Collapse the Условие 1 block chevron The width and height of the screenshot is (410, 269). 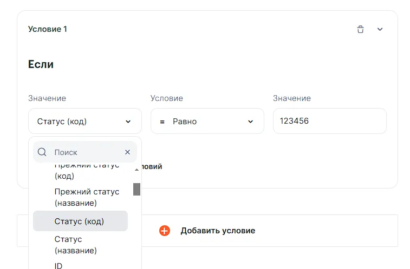click(x=380, y=29)
